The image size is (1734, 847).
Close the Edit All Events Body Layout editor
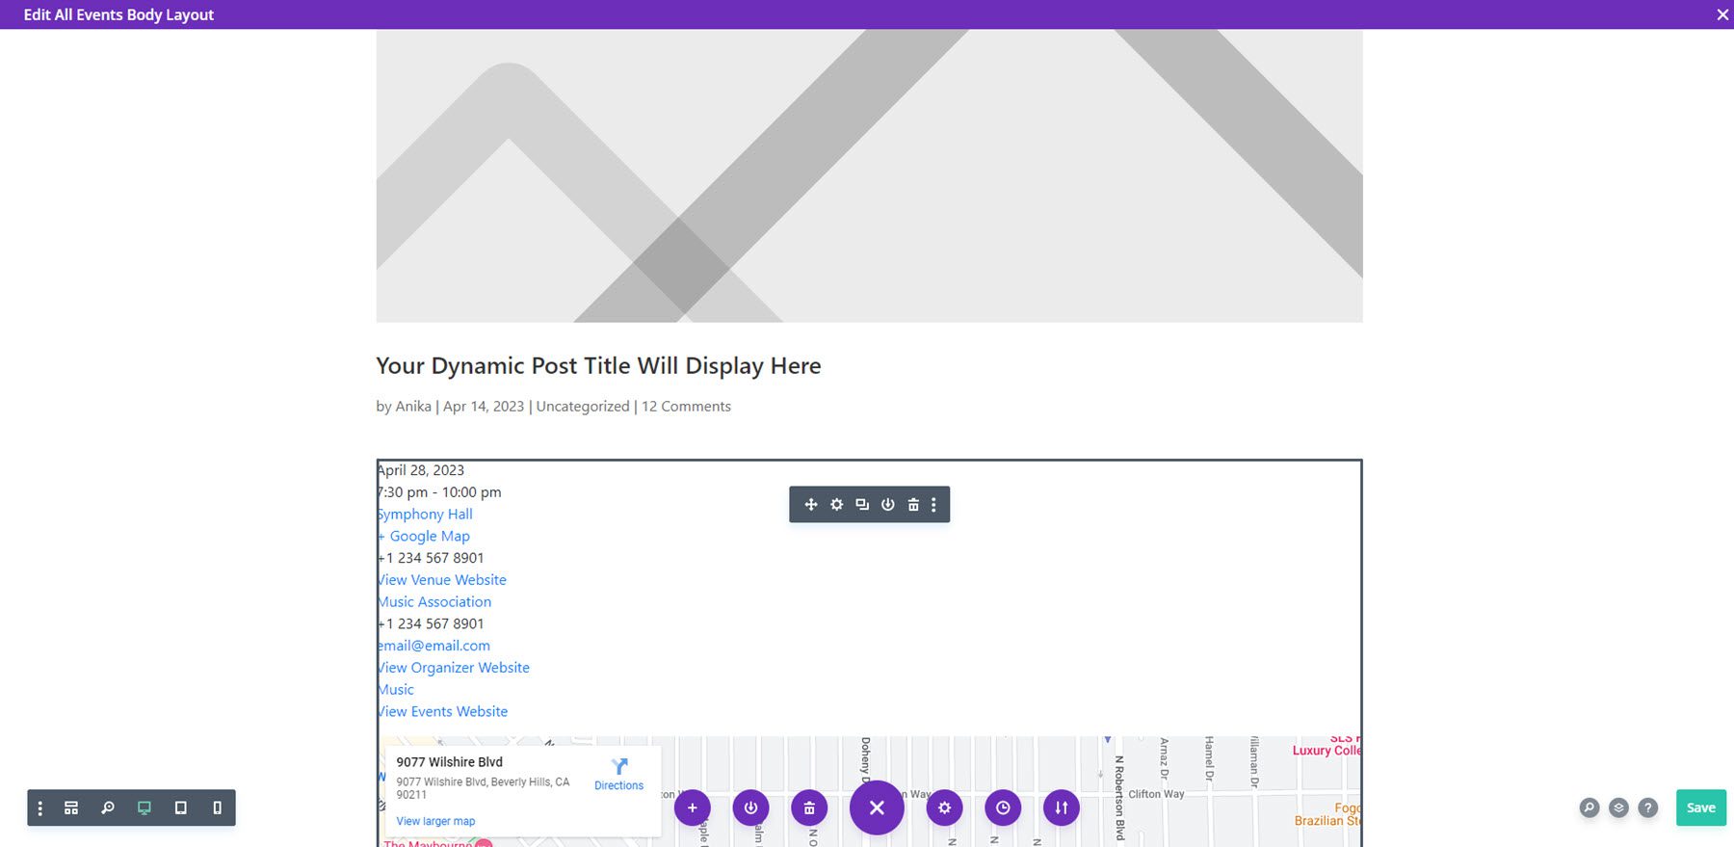1722,14
